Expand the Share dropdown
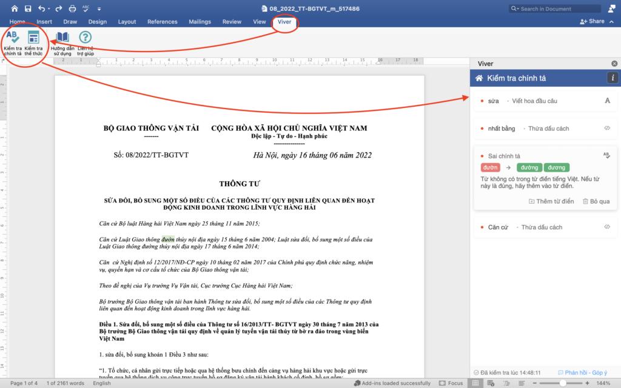Screen dimensions: 621x388 pos(609,21)
